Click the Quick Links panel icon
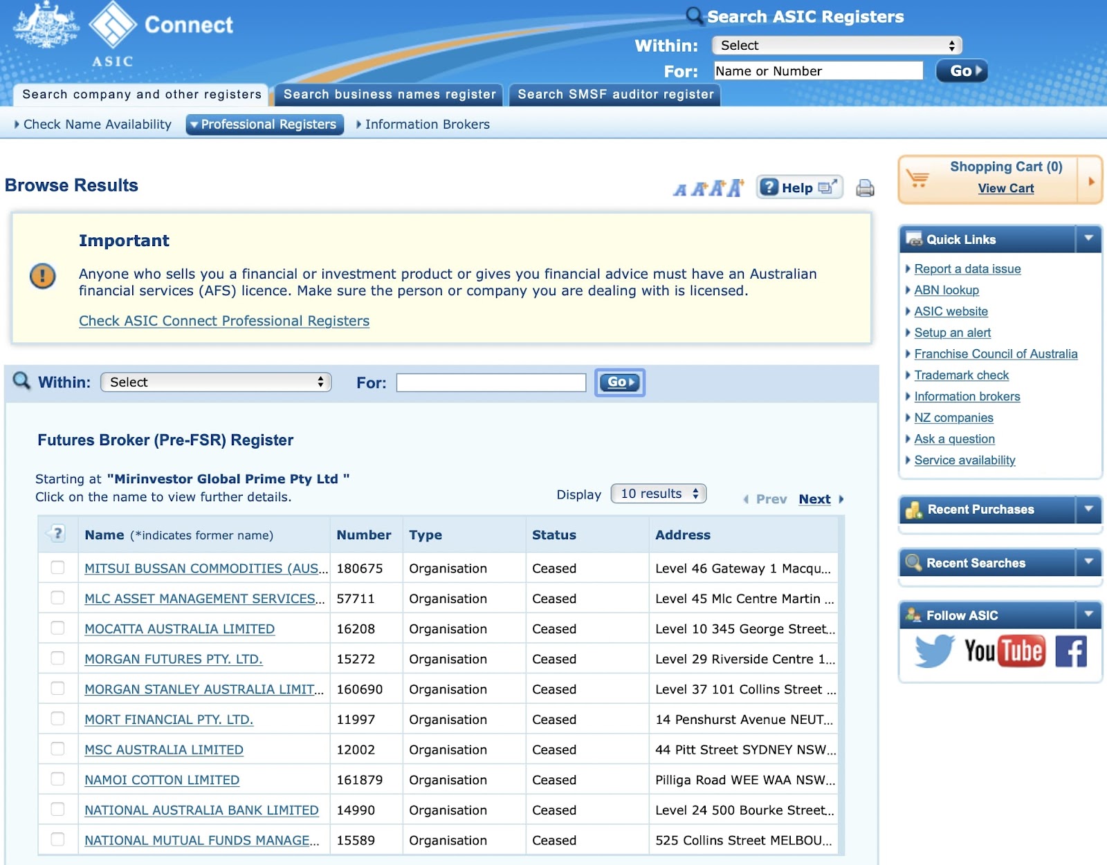The height and width of the screenshot is (865, 1107). pos(913,239)
